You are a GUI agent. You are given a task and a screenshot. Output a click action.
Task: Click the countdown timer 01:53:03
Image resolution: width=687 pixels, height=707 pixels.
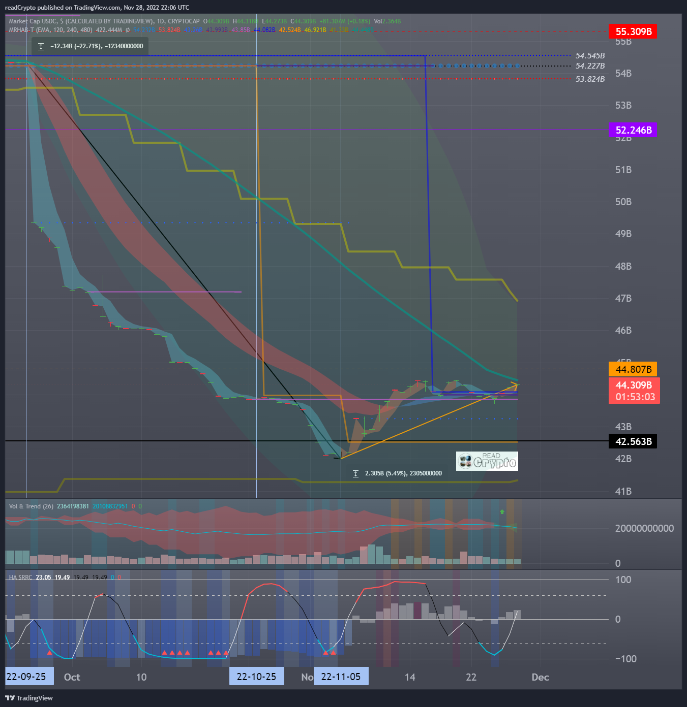635,397
